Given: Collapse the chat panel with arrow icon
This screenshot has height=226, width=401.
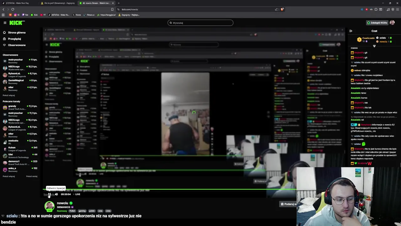Looking at the screenshot, I should (x=351, y=31).
